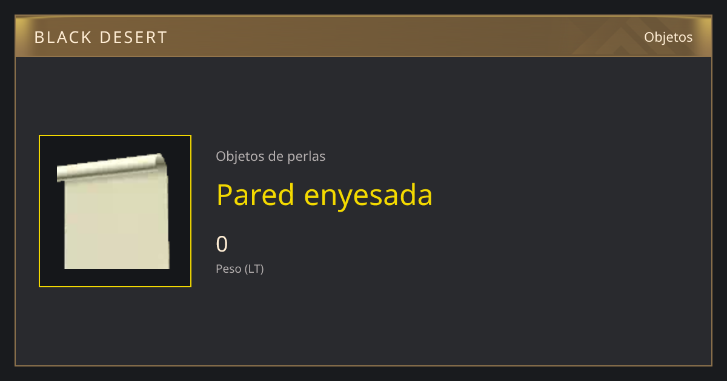Viewport: 727px width, 381px height.
Task: Click the word perlas in category line
Action: [306, 157]
